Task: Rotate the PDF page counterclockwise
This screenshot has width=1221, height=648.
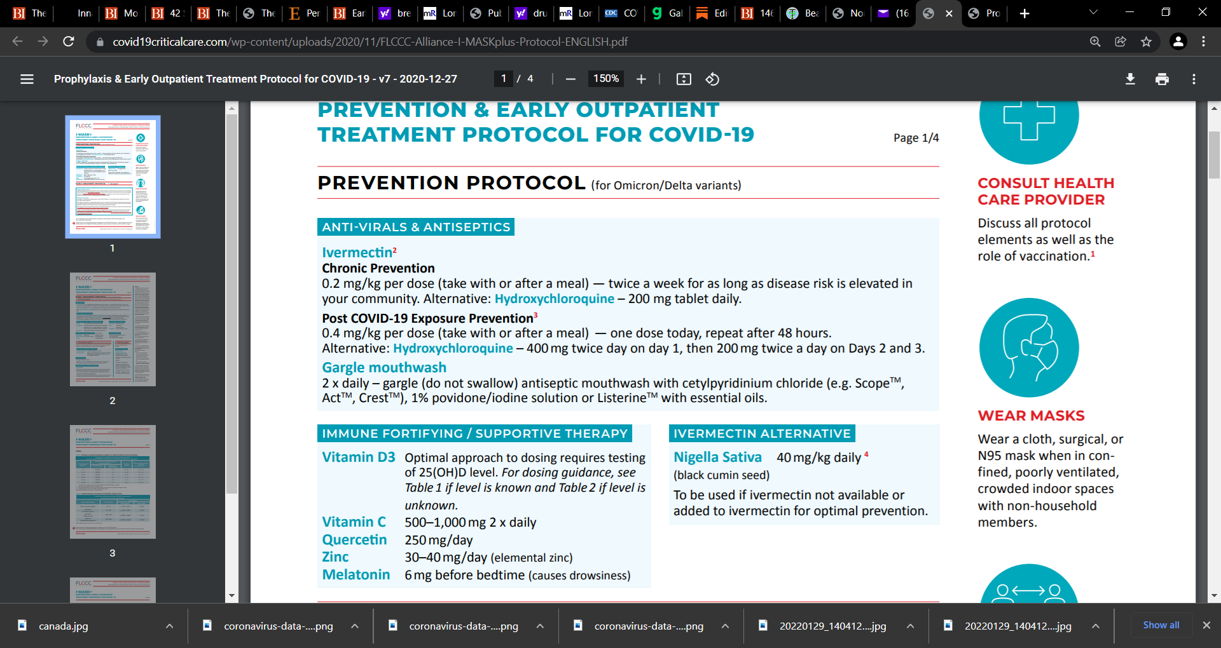Action: pos(712,79)
